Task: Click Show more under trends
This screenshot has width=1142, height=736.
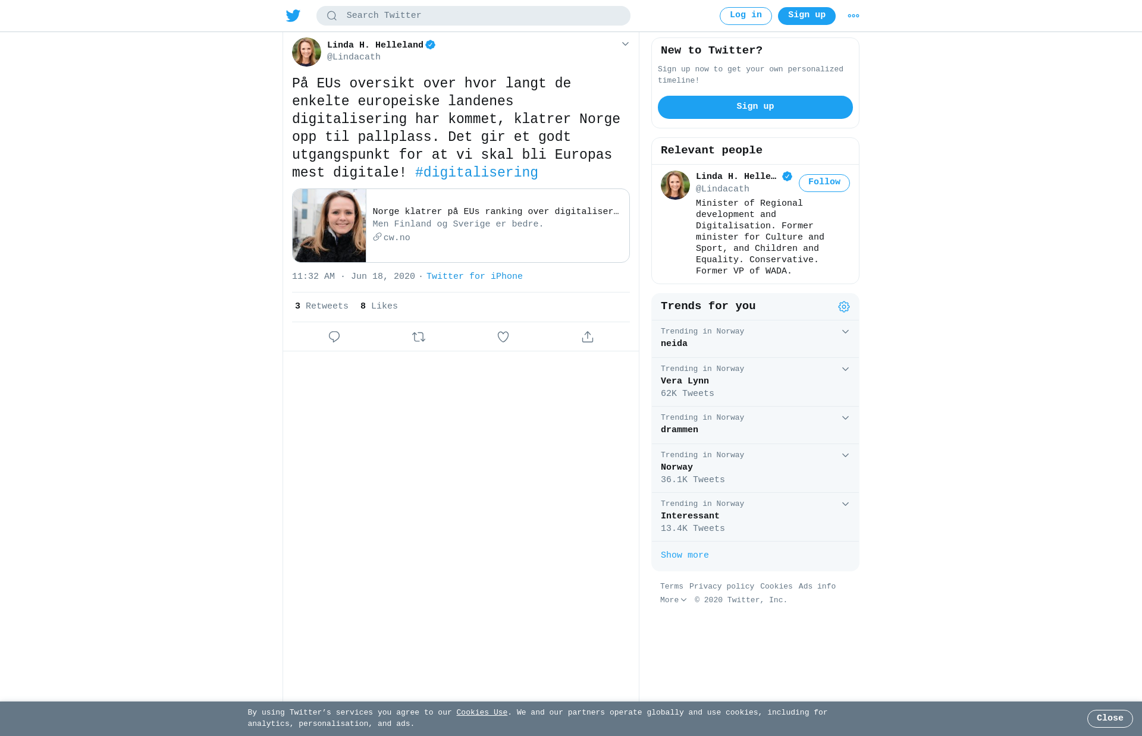Action: tap(685, 555)
